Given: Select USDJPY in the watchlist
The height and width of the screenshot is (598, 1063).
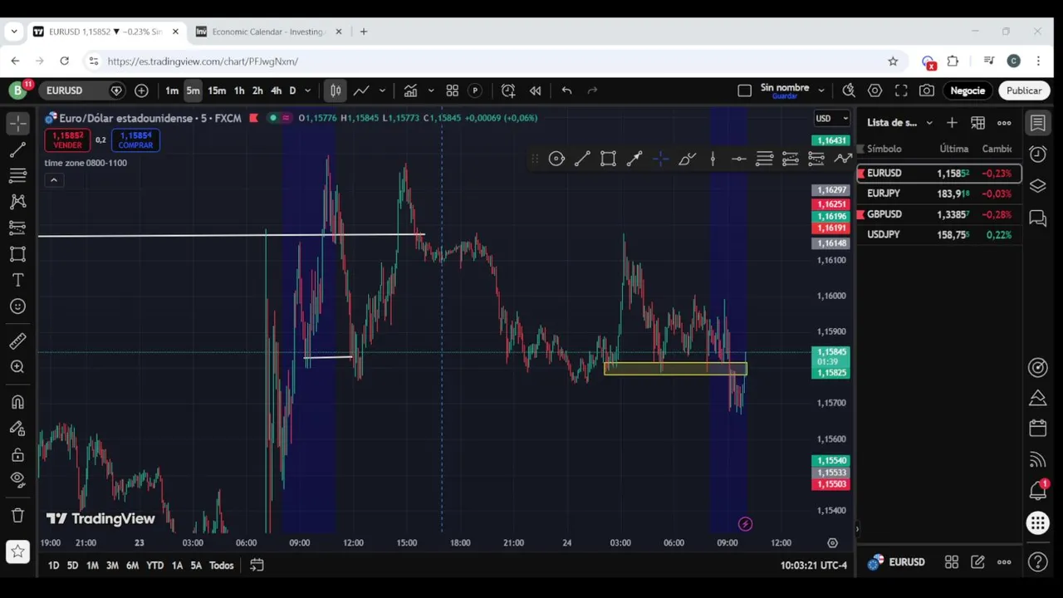Looking at the screenshot, I should pyautogui.click(x=938, y=235).
